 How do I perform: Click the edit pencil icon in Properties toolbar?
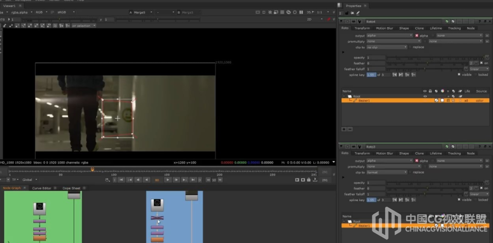coord(358,13)
